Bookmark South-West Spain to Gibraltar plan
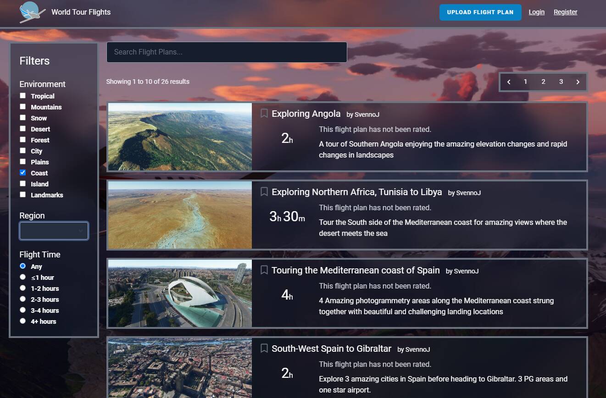The image size is (606, 398). [264, 349]
